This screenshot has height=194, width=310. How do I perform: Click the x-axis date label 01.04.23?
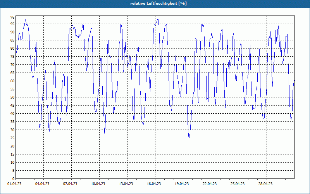[x=14, y=184]
